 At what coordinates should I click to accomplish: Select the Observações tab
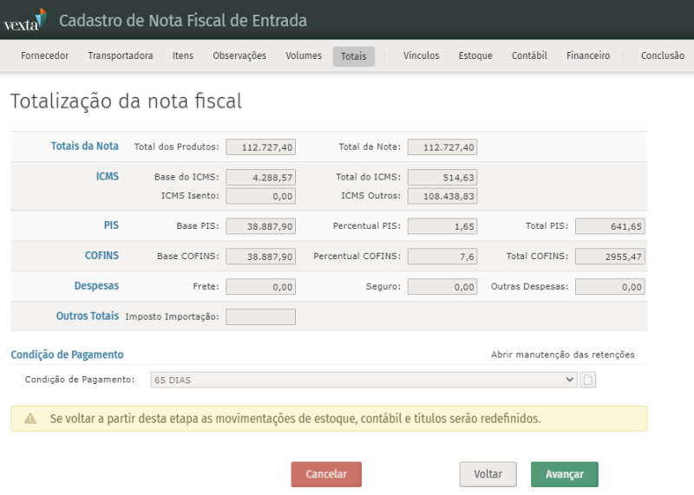[x=239, y=56]
